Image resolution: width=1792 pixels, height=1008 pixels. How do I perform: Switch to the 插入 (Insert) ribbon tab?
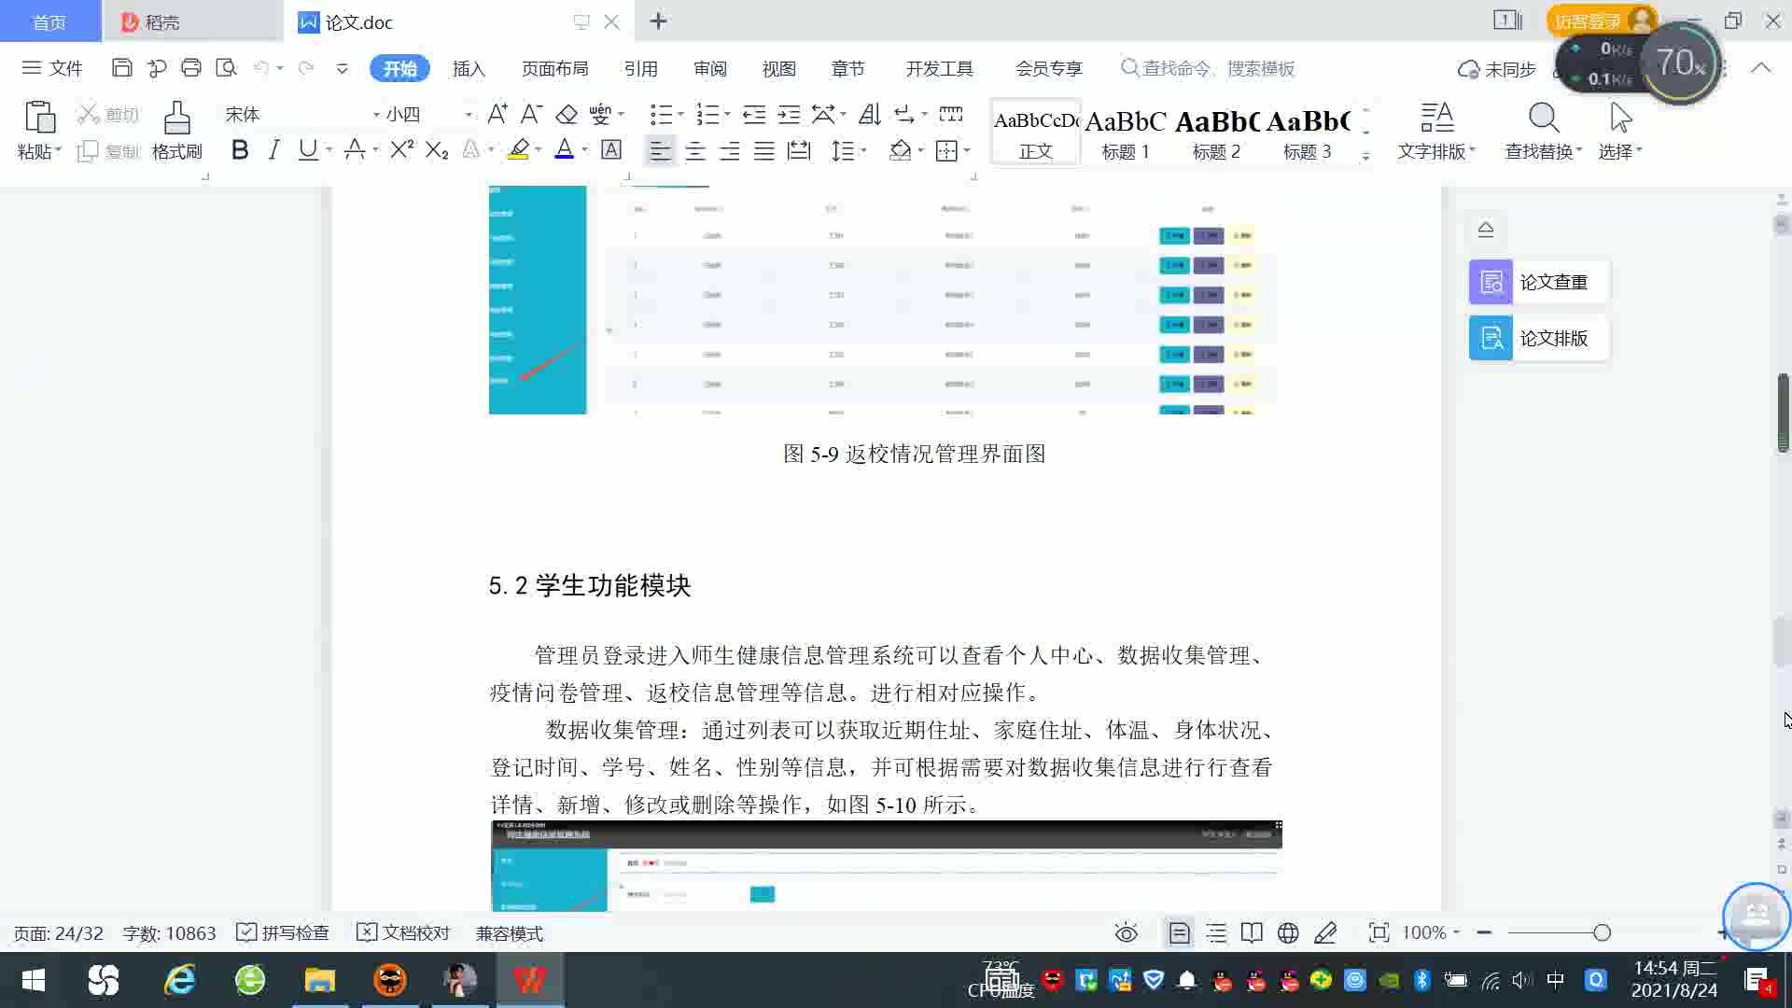coord(469,69)
